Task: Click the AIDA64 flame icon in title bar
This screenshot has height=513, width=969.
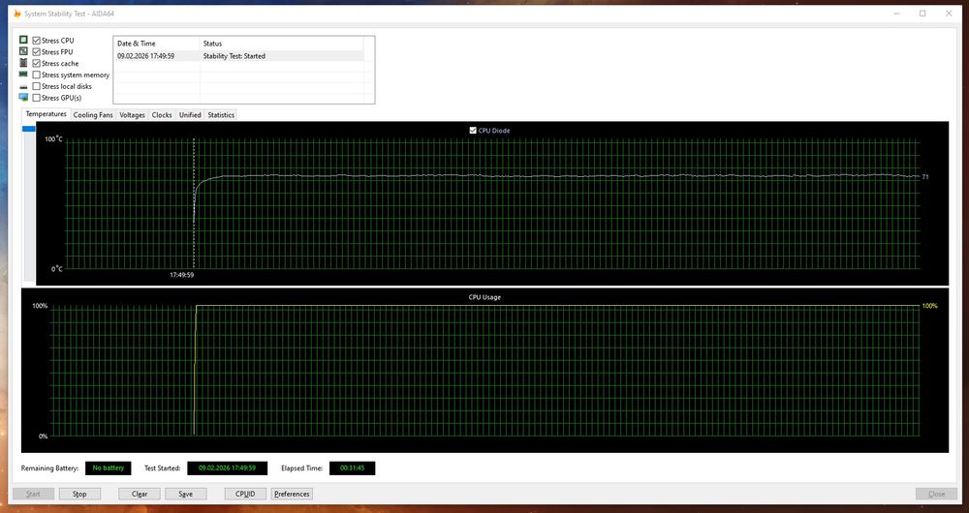Action: coord(17,13)
